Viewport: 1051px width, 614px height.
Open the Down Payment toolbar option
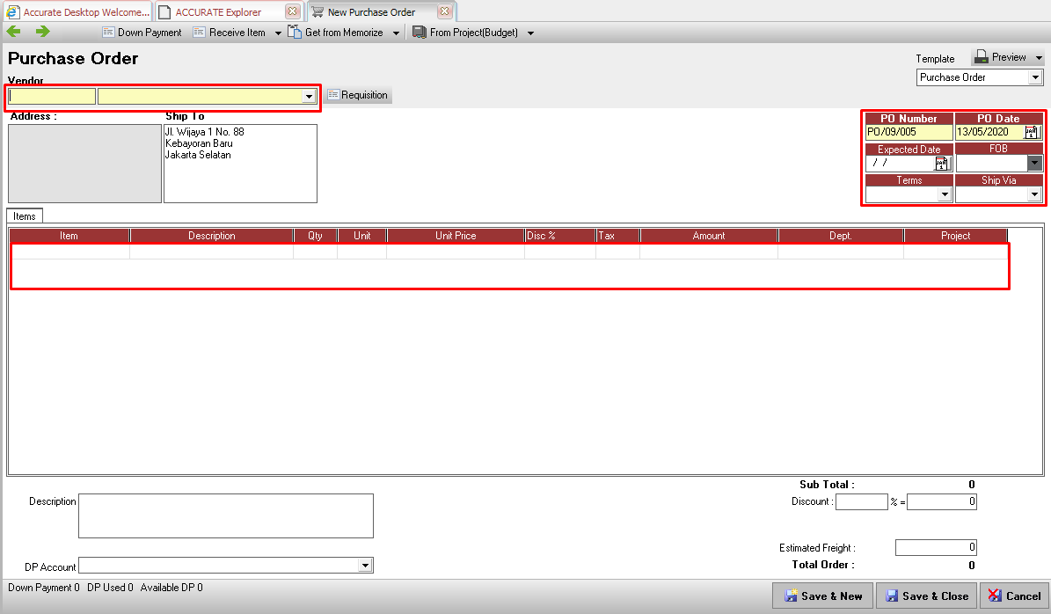tap(142, 33)
